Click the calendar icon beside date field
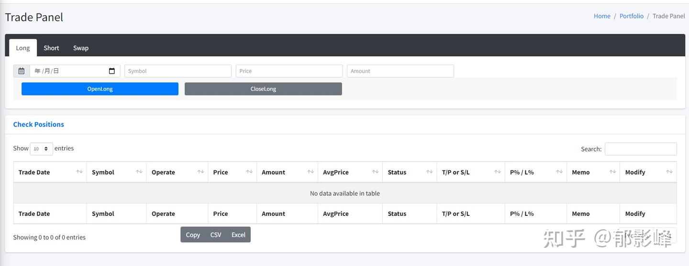689x266 pixels. point(22,71)
